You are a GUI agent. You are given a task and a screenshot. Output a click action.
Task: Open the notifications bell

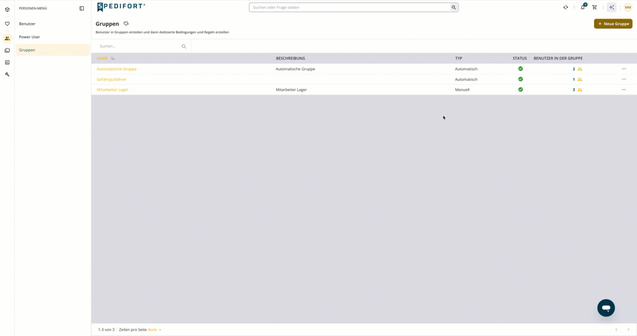(x=583, y=7)
